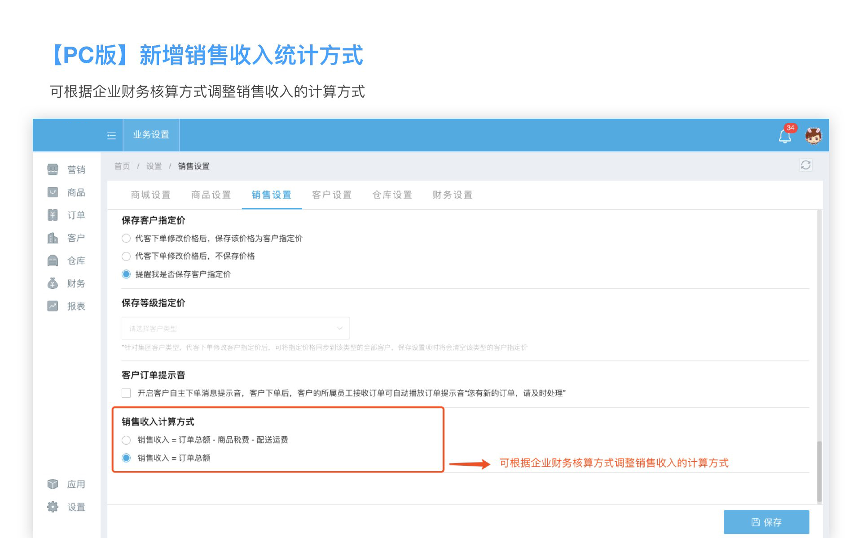Click the 设置 gear icon in sidebar

click(53, 507)
